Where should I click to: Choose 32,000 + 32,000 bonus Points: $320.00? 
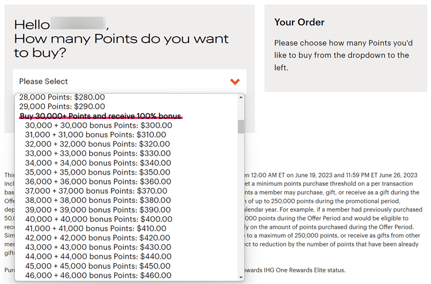point(98,144)
